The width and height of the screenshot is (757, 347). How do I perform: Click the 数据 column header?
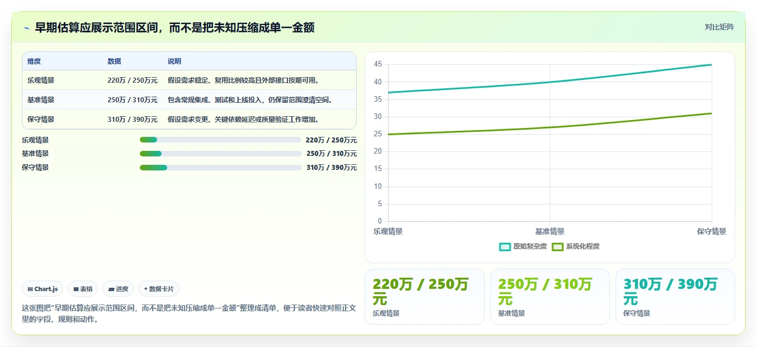point(114,61)
